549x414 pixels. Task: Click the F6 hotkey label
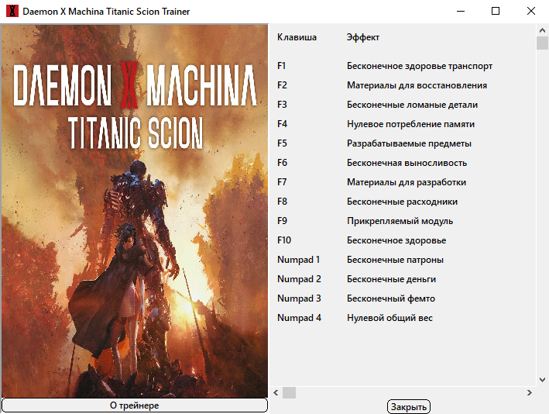click(282, 163)
